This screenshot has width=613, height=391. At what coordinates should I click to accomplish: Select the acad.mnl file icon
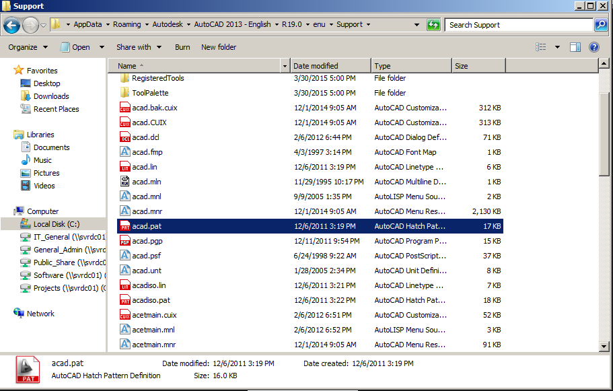[x=124, y=197]
